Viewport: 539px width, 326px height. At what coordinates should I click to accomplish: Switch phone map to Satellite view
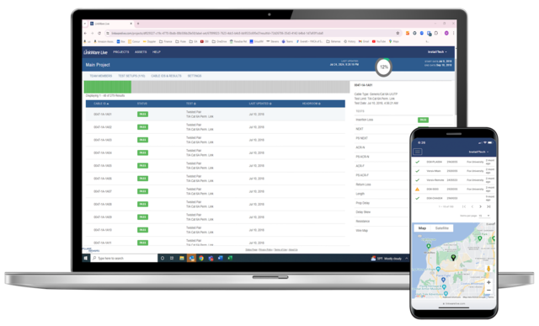pyautogui.click(x=441, y=228)
